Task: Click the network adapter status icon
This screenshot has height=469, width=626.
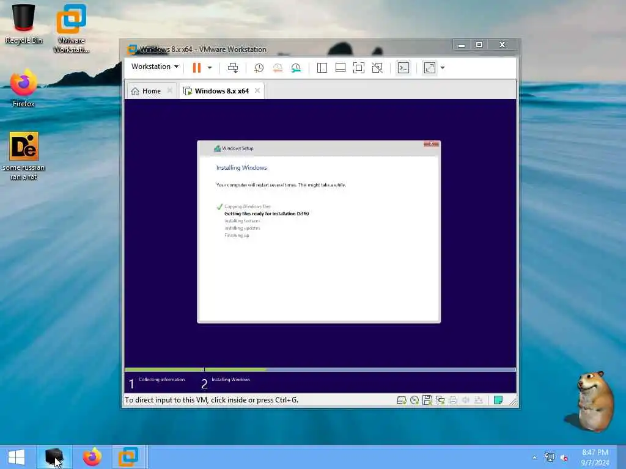Action: click(x=440, y=400)
